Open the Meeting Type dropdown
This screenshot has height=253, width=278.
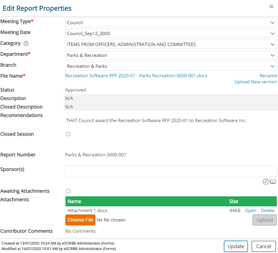click(171, 22)
